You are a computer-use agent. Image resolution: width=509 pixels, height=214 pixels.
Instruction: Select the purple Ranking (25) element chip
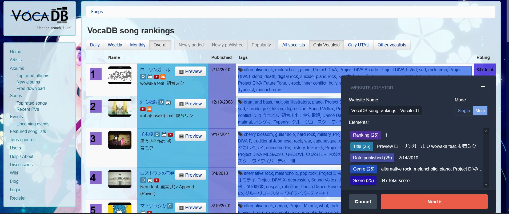366,135
